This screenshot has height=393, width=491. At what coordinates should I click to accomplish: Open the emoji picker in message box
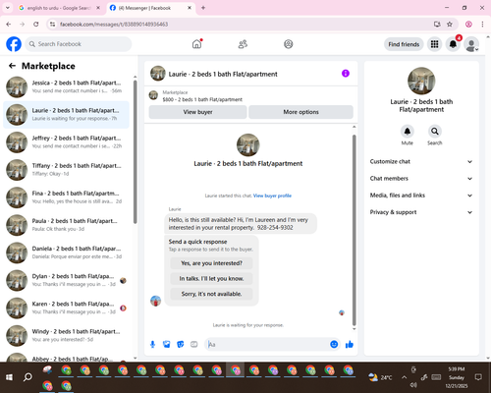point(334,344)
